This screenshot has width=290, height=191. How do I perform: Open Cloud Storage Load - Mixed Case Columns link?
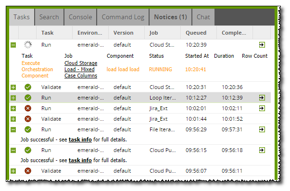(x=81, y=69)
